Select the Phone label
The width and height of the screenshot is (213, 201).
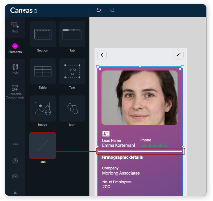tap(146, 140)
